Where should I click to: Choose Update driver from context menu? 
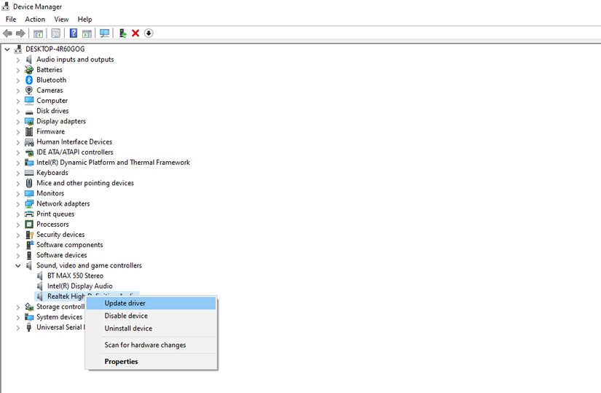(151, 303)
